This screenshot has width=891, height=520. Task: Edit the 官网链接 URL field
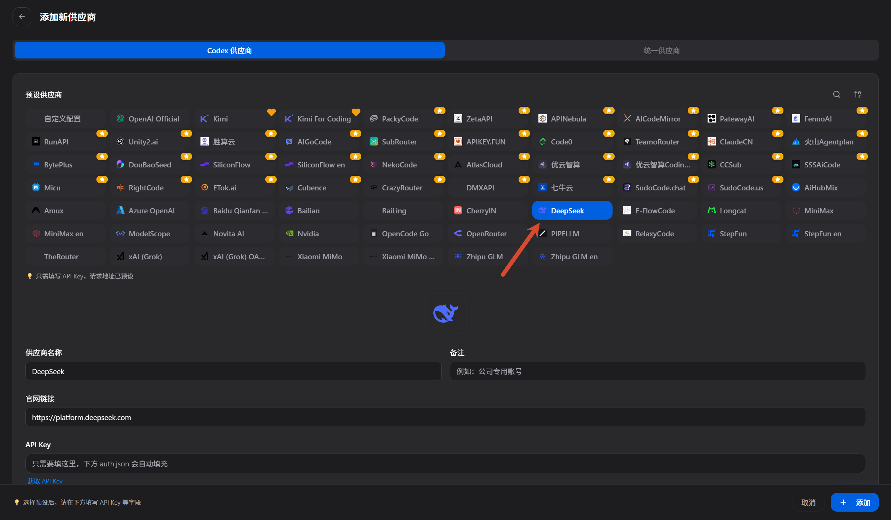[x=445, y=417]
